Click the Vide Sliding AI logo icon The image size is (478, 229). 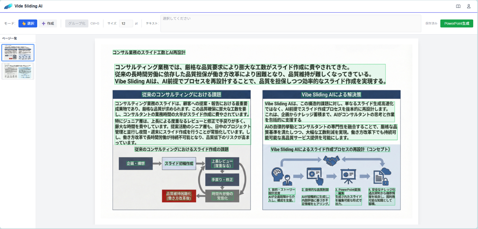click(8, 6)
